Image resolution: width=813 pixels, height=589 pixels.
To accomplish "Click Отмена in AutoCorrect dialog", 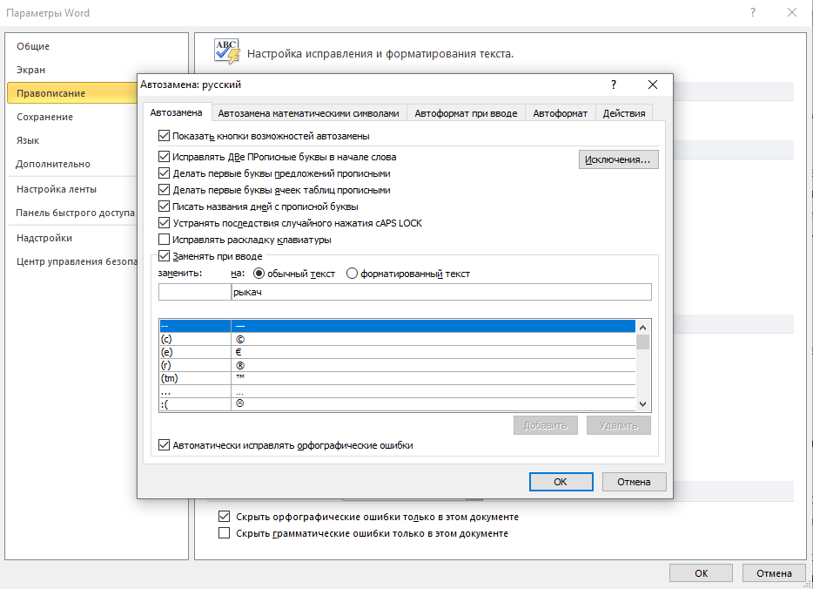I will pos(634,482).
